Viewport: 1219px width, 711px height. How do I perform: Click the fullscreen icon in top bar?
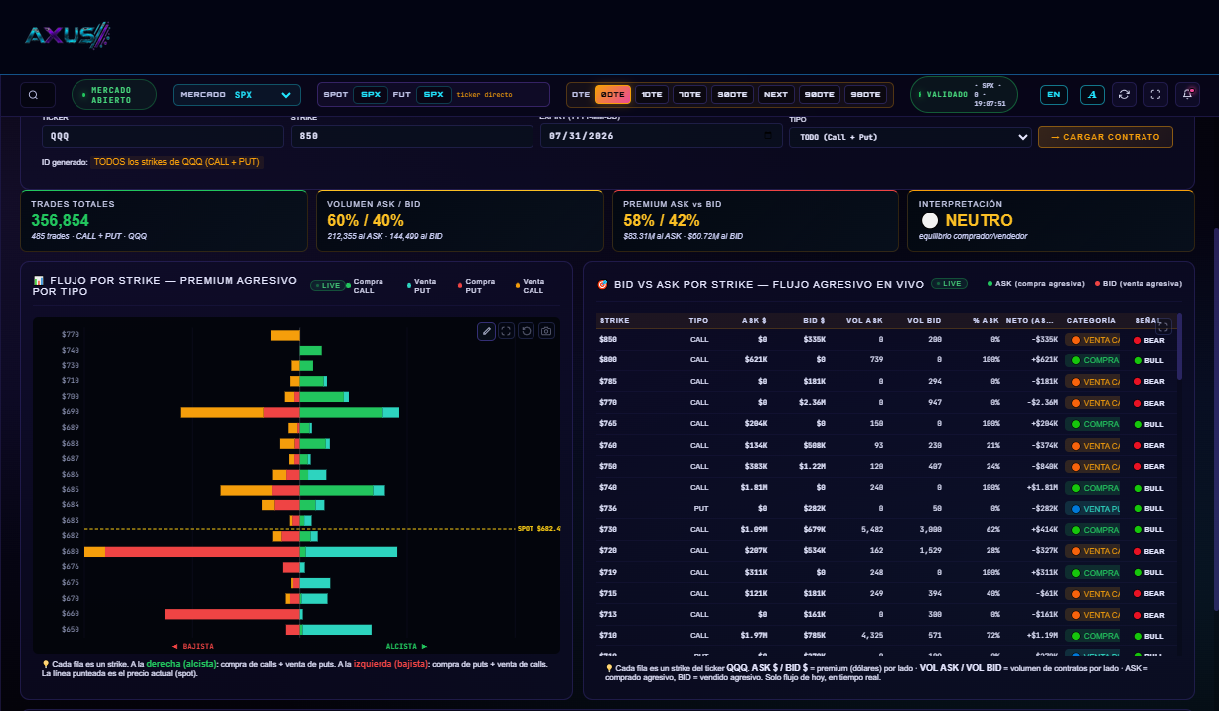tap(1155, 95)
